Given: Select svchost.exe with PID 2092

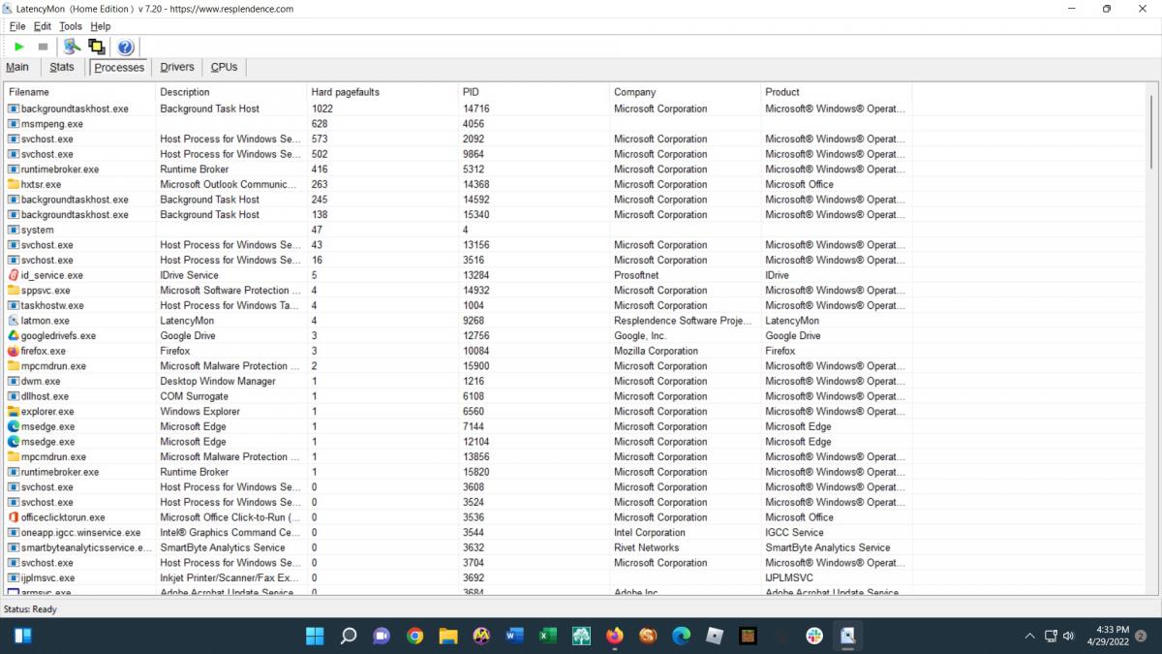Looking at the screenshot, I should point(47,140).
